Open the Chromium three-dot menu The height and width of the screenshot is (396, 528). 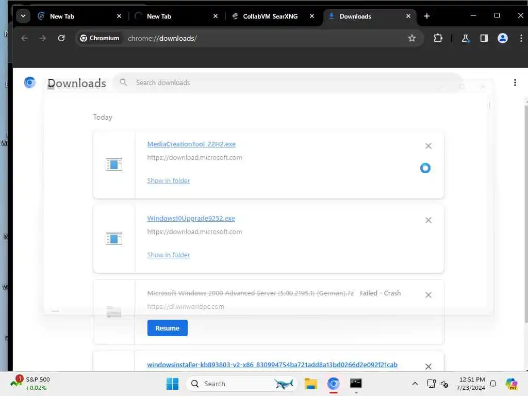tap(521, 38)
